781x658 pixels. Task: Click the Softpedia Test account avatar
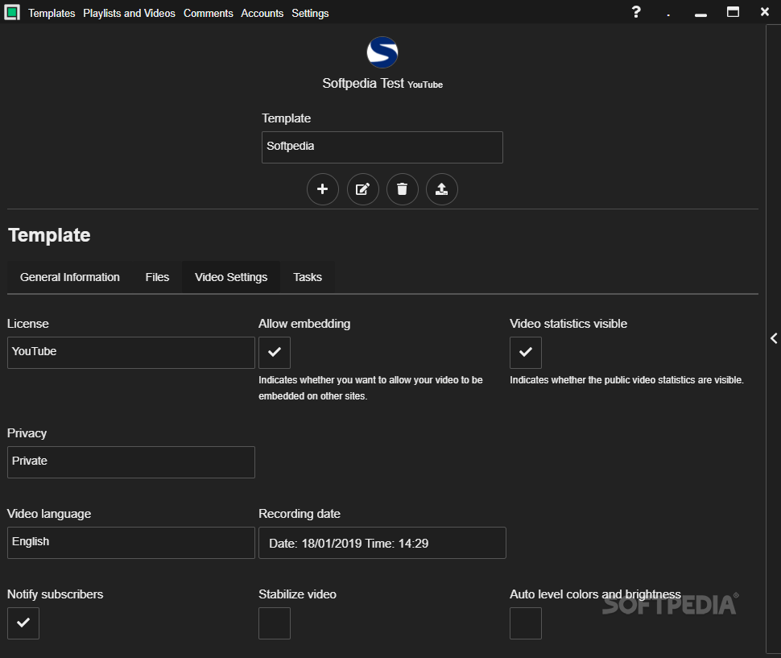click(382, 52)
